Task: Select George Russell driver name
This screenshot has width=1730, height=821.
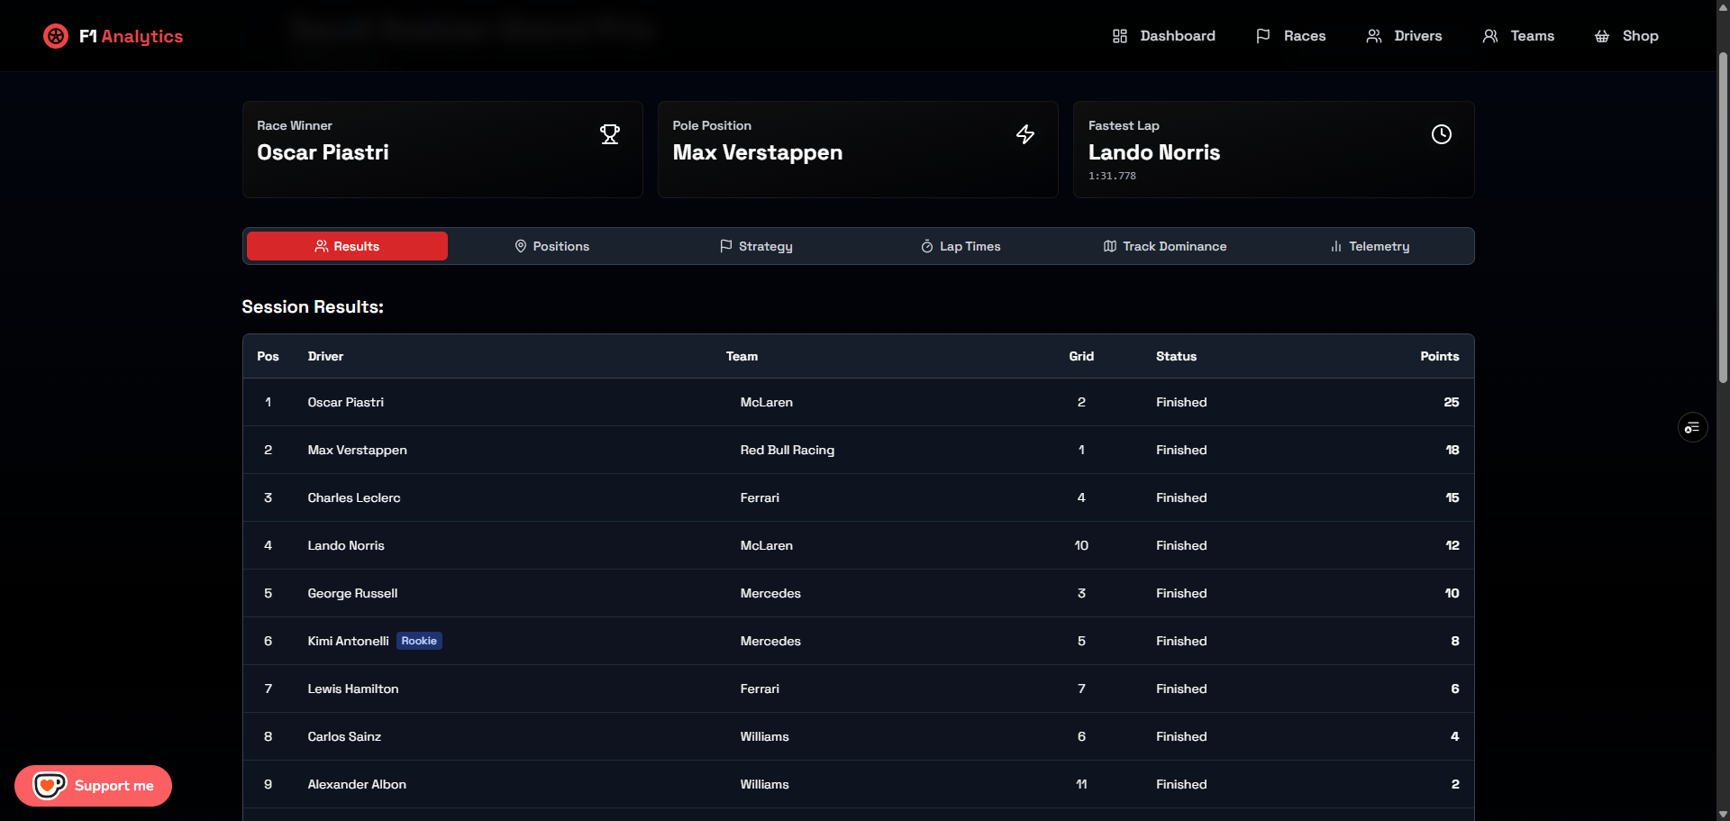Action: 352,593
